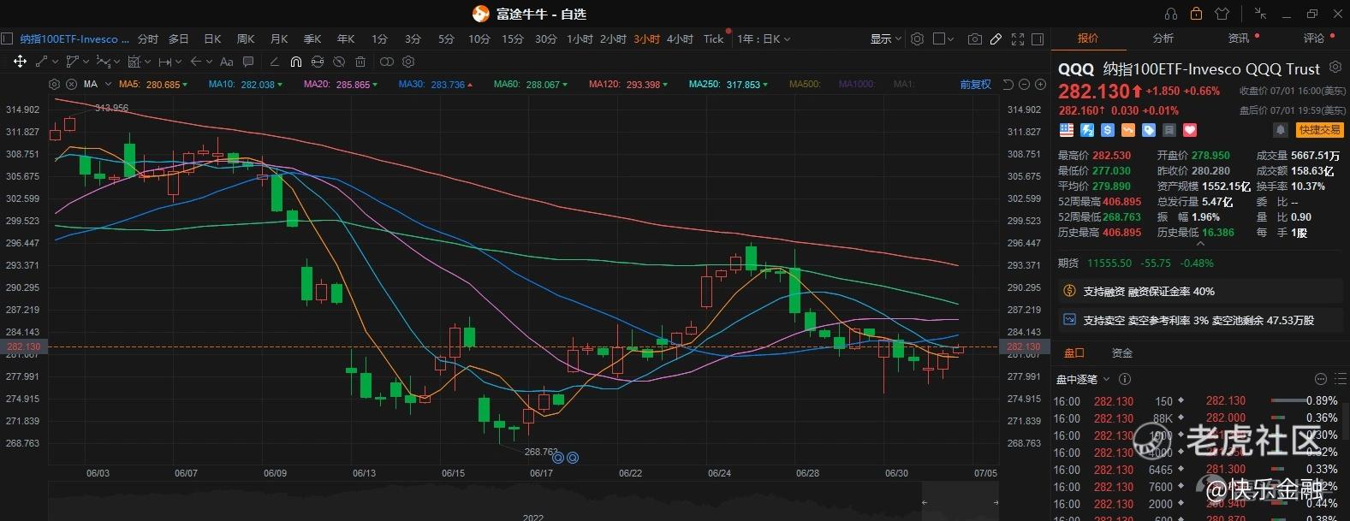The height and width of the screenshot is (521, 1350).
Task: Click the compact mode shrink icon
Action: pyautogui.click(x=1260, y=14)
